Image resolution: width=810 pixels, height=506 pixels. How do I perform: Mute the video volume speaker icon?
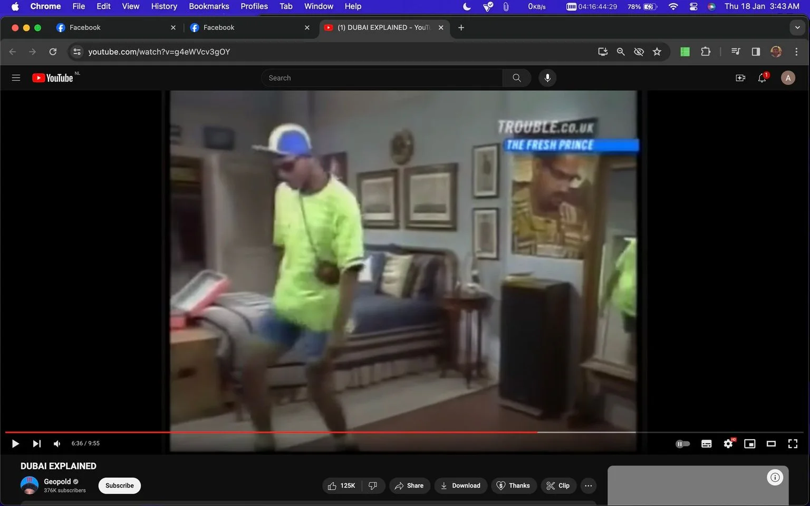click(57, 444)
